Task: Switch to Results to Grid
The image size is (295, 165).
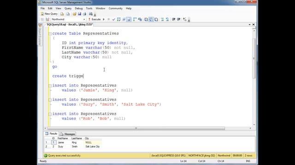Action: click(151, 19)
